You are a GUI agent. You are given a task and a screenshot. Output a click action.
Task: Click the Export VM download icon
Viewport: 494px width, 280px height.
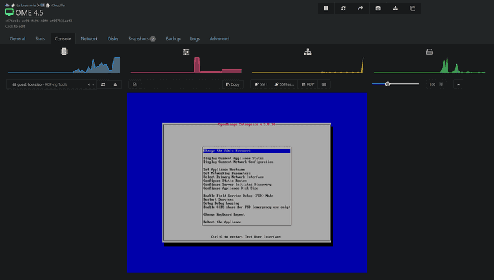point(395,8)
